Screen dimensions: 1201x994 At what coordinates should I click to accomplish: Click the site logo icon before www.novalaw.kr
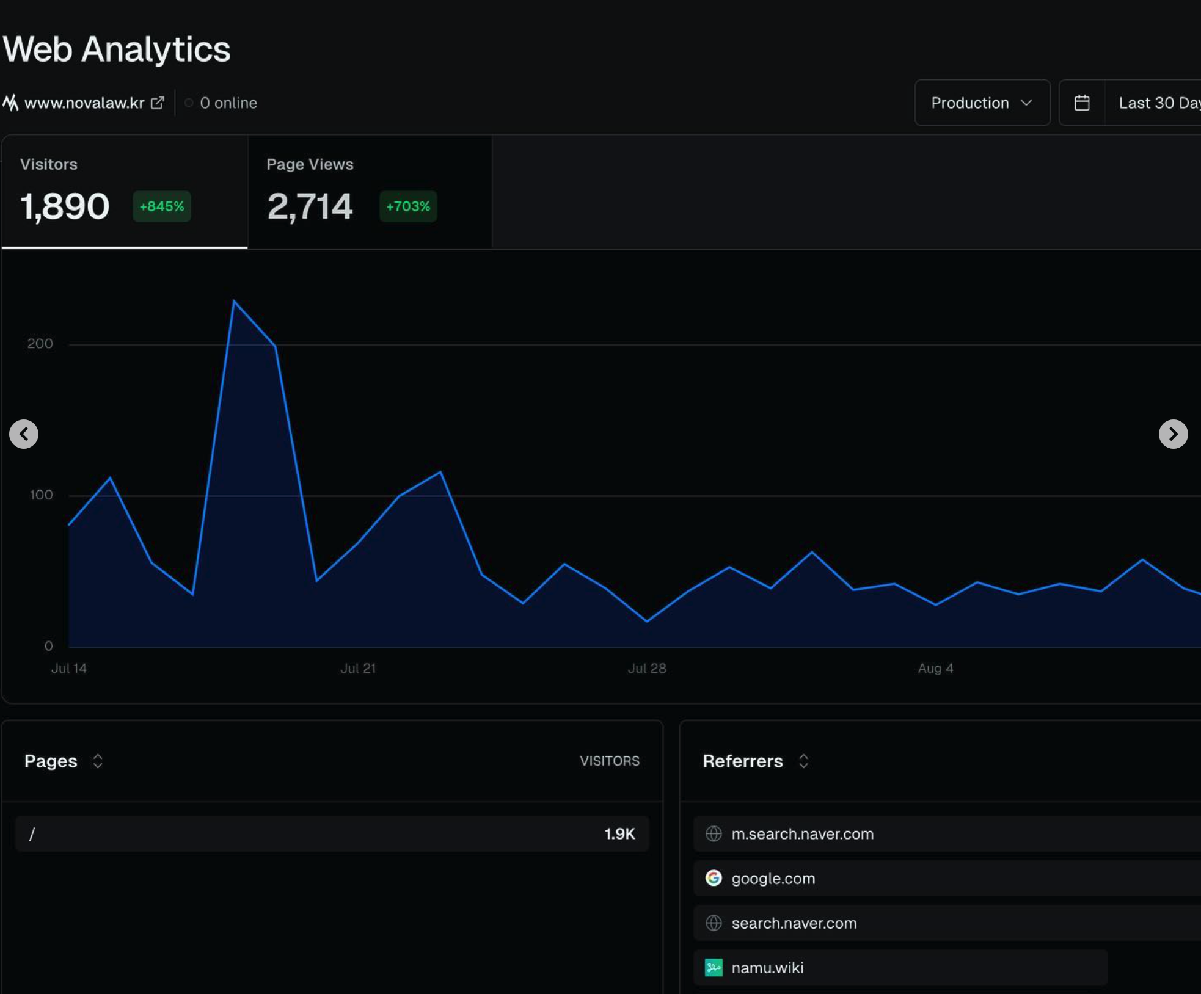10,103
